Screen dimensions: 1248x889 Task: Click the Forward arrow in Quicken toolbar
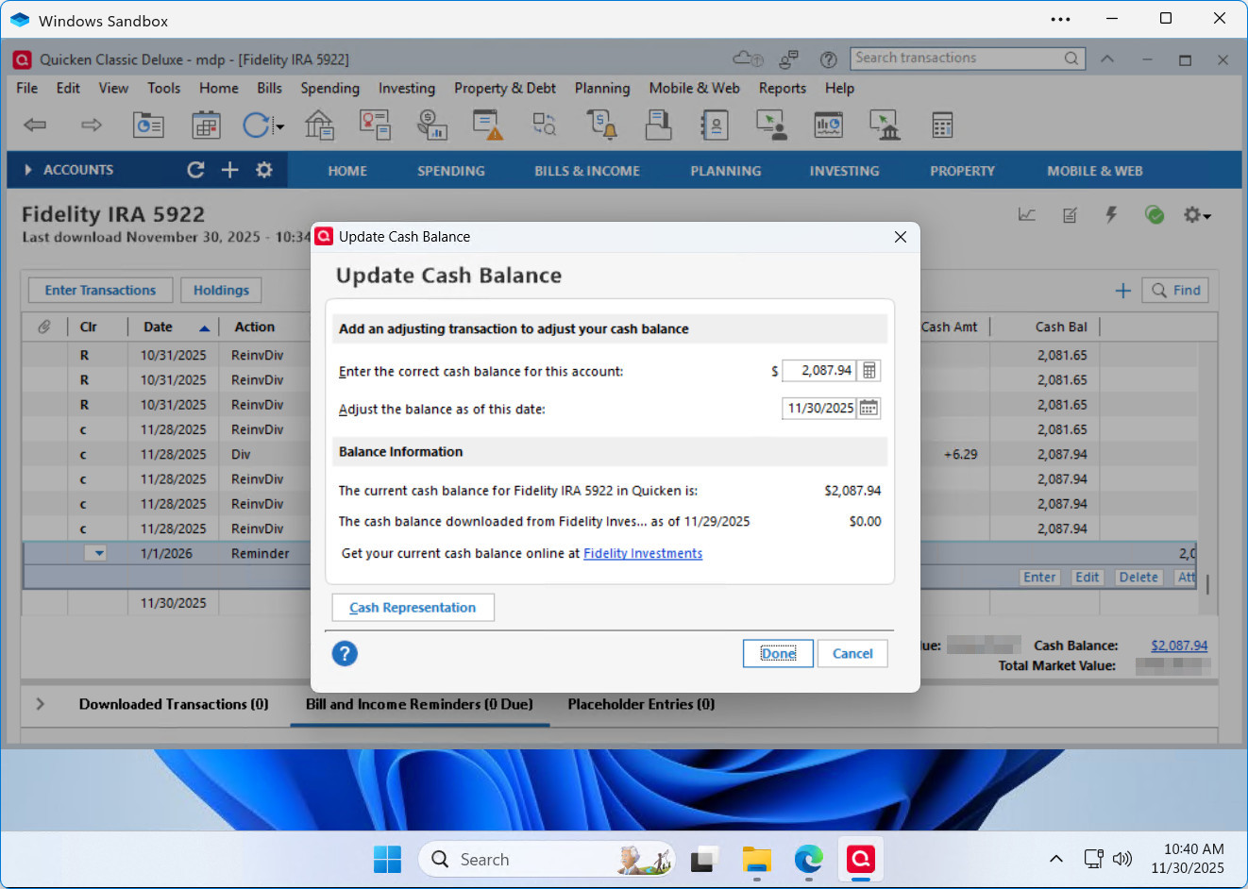(92, 125)
